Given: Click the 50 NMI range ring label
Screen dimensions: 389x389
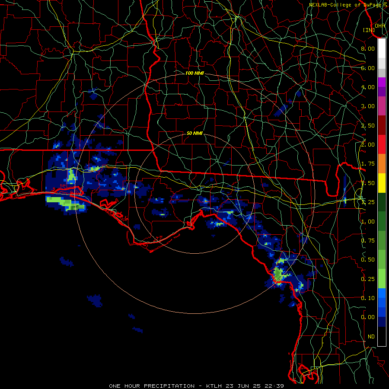Looking at the screenshot, I should point(194,133).
